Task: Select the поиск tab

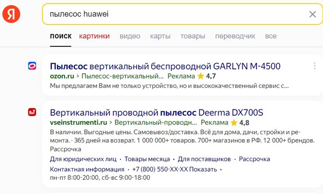Action: point(61,36)
